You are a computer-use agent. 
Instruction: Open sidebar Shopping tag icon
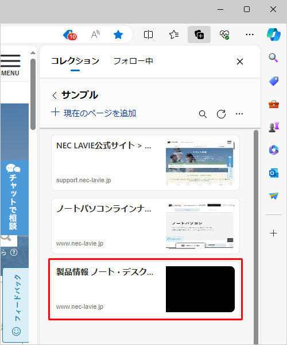[274, 81]
